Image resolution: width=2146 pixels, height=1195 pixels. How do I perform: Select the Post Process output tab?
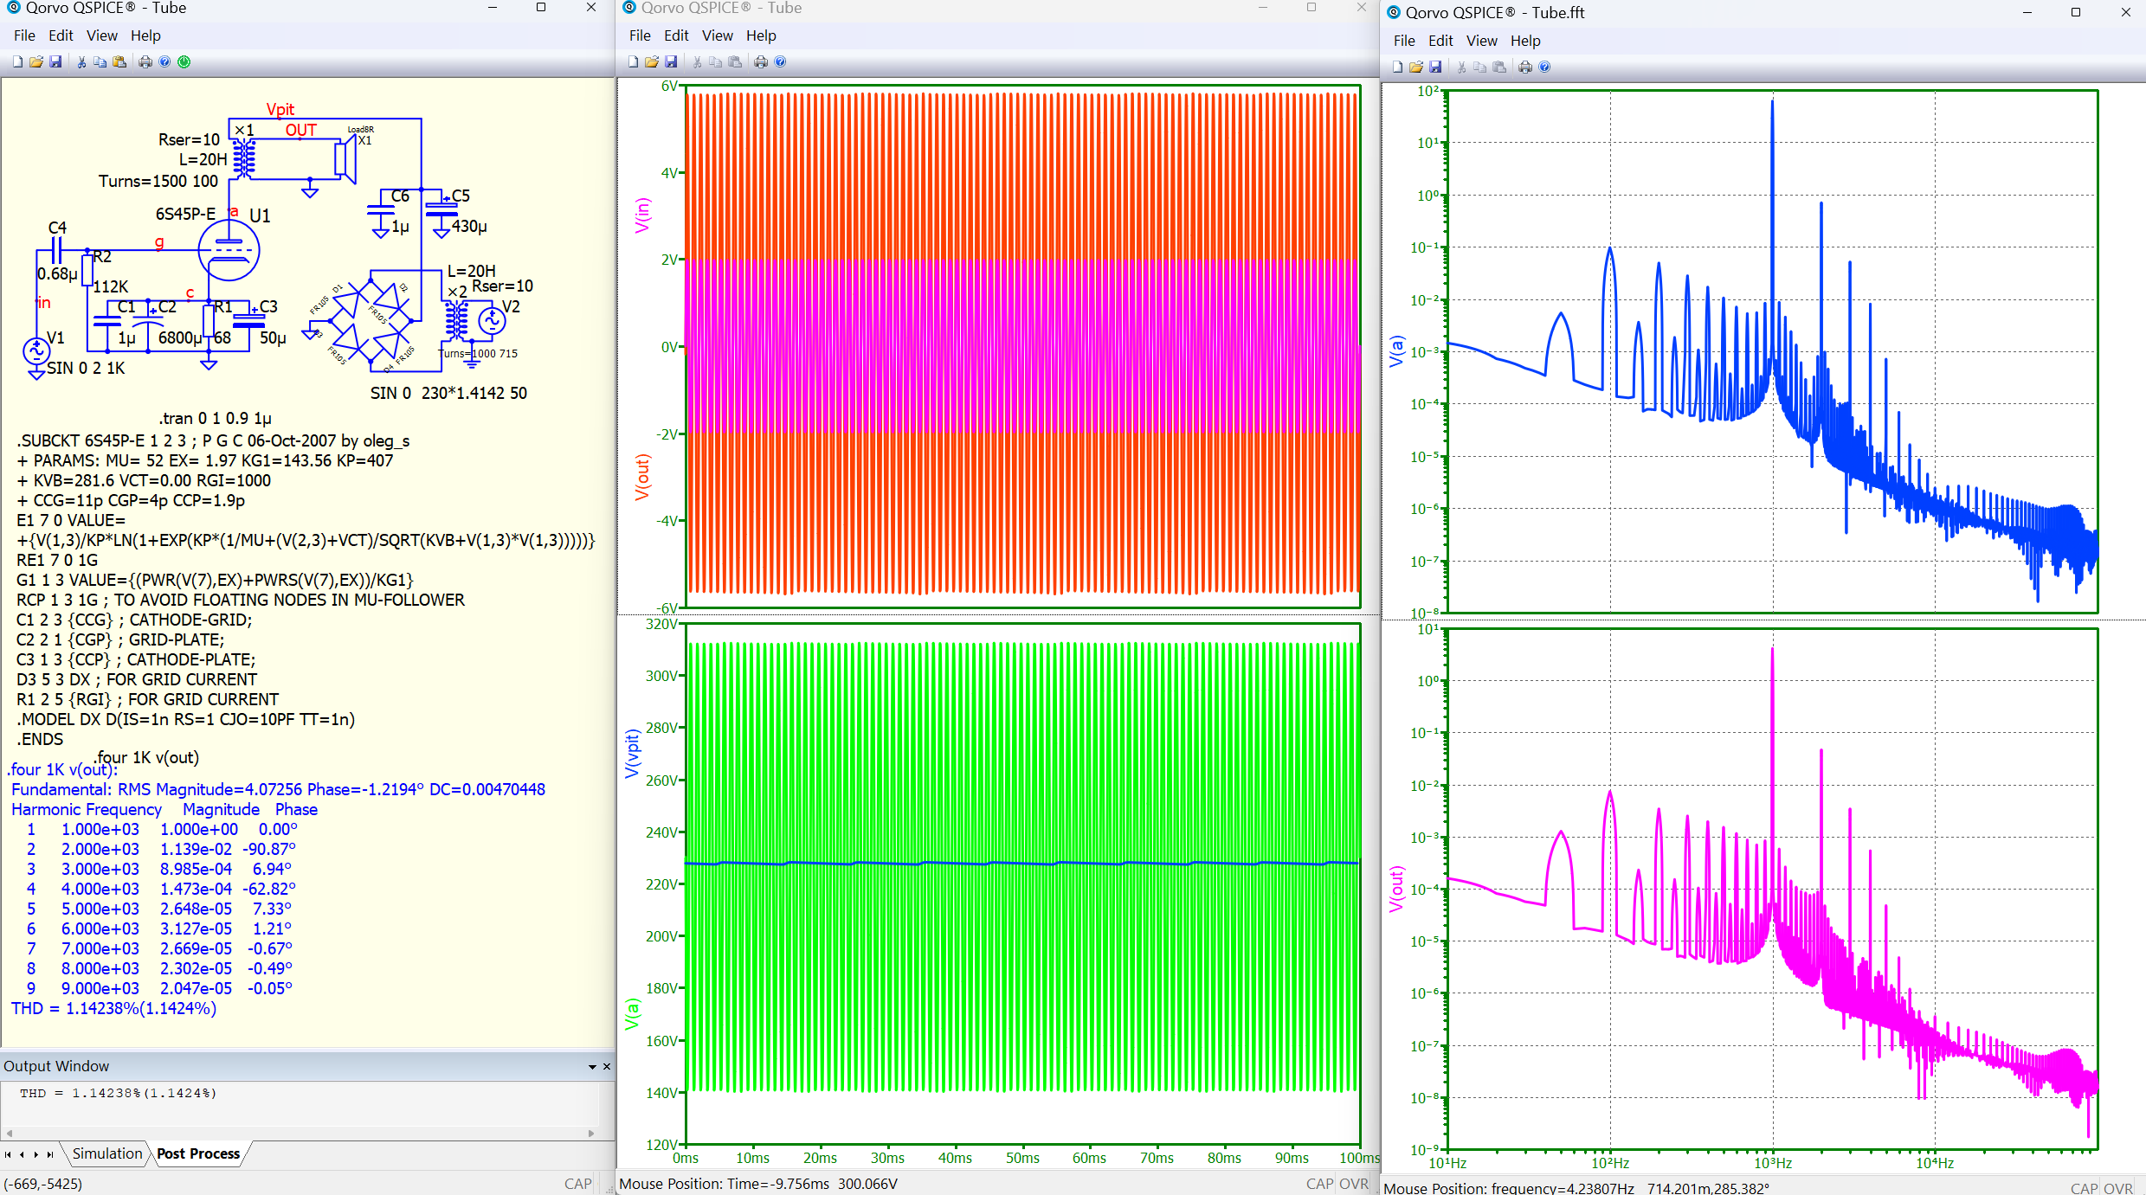pos(198,1153)
